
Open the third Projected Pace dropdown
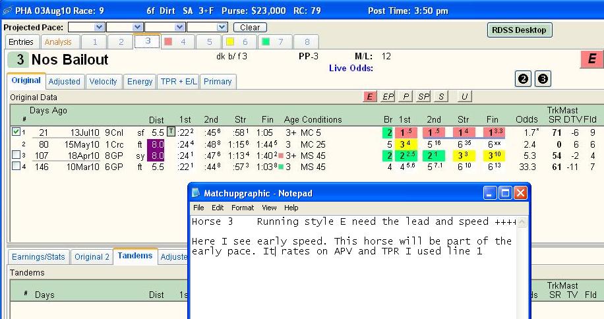pos(179,27)
